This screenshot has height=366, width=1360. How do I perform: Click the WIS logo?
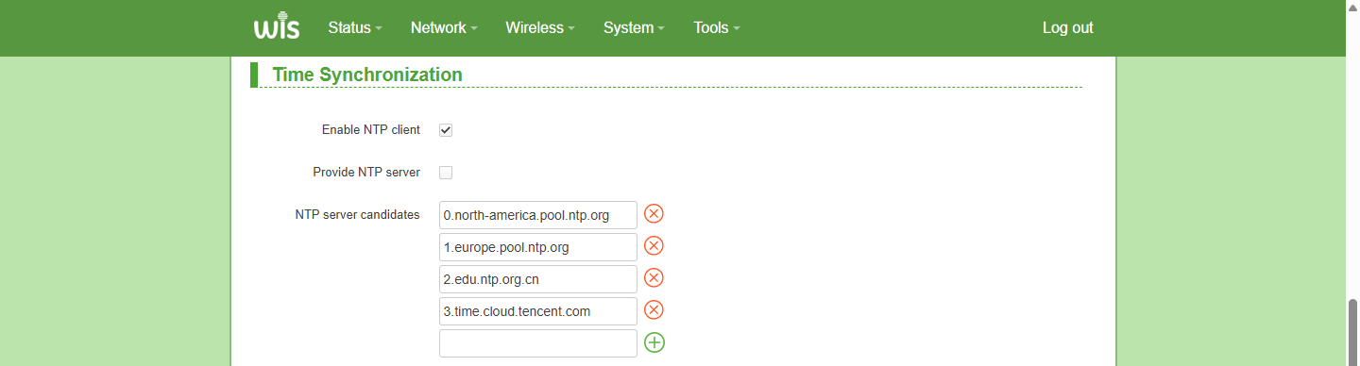coord(277,26)
